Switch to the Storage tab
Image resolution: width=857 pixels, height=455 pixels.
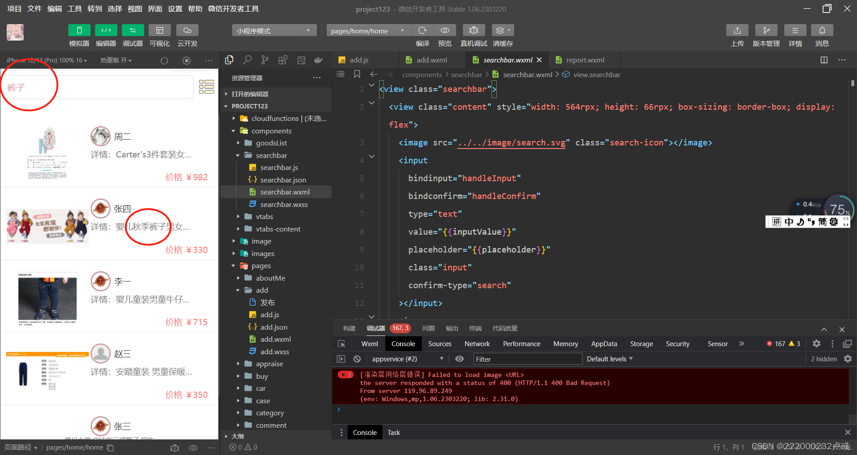click(641, 343)
